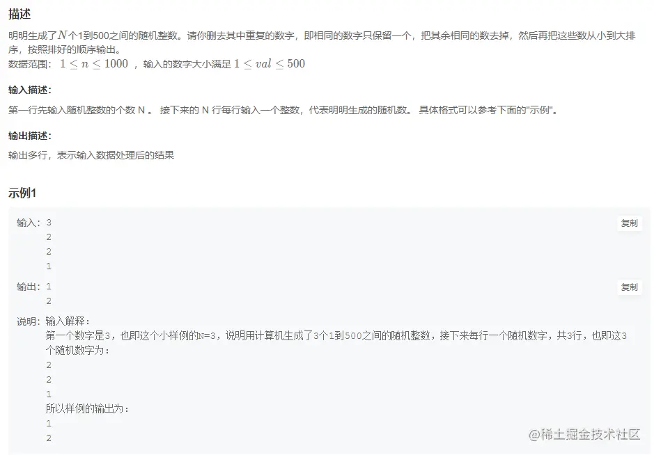This screenshot has height=455, width=654.
Task: Click the 所以样例的输出为: text line
Action: coord(87,408)
